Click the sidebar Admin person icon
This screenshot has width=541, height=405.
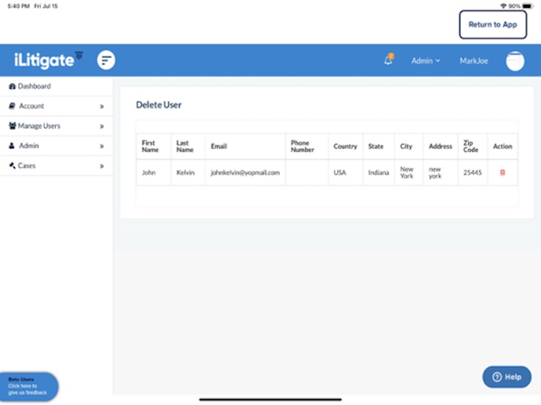(x=12, y=146)
